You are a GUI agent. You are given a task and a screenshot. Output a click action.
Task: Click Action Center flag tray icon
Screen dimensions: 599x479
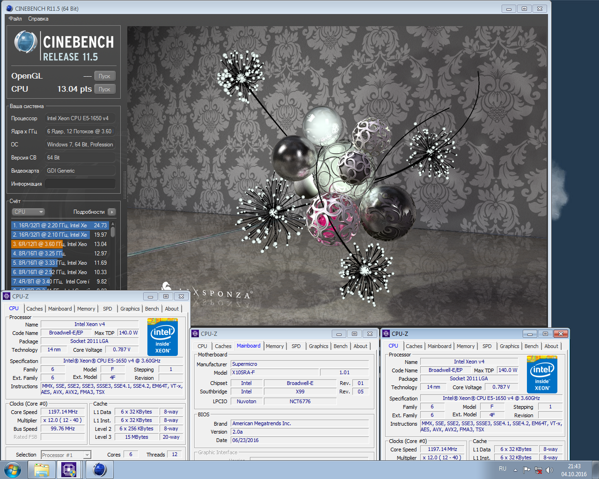coord(527,470)
